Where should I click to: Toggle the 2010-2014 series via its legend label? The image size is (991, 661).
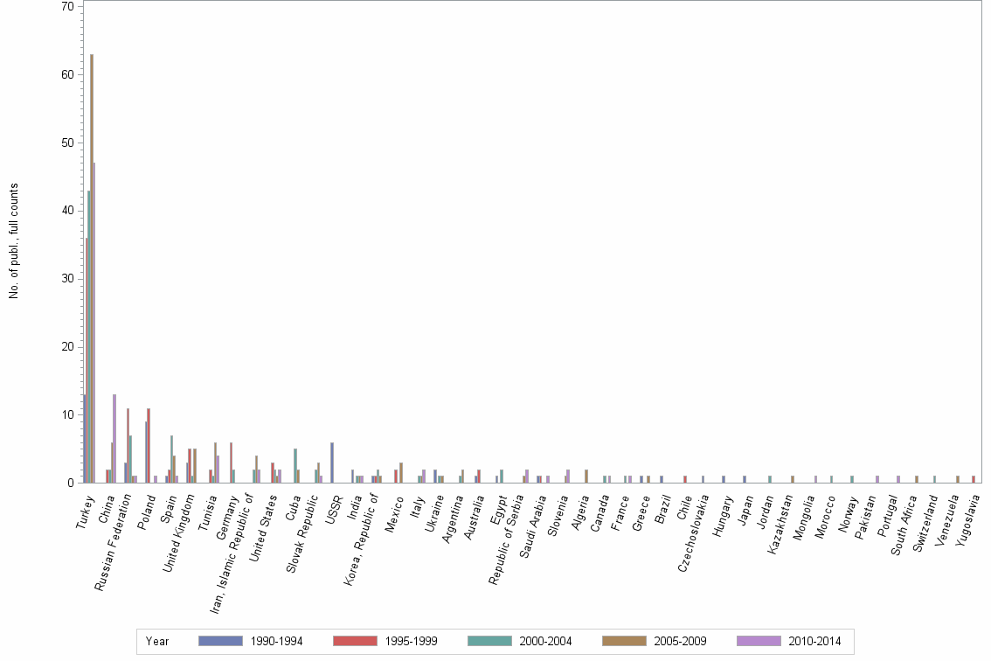[815, 641]
